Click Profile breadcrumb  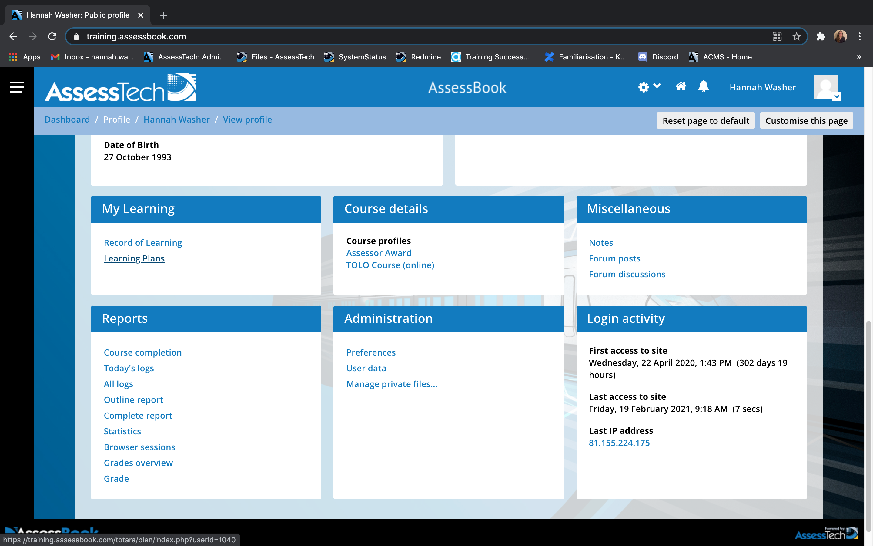click(116, 120)
